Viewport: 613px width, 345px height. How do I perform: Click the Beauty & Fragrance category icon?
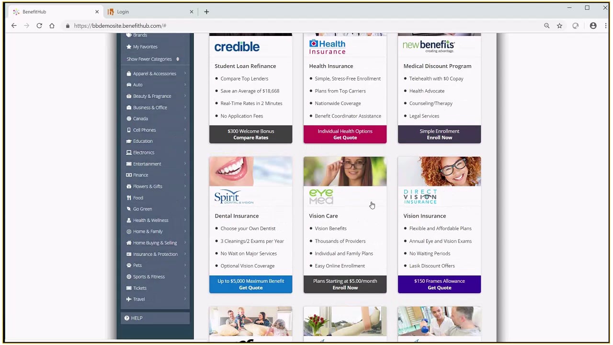[129, 96]
